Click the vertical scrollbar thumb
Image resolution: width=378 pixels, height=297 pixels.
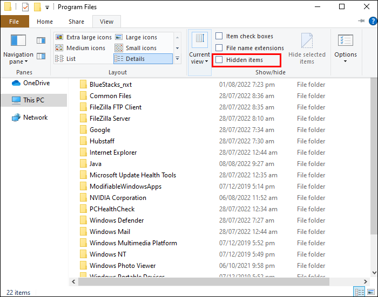point(374,156)
